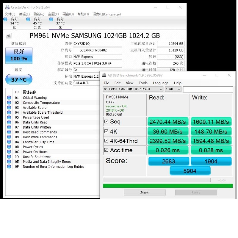This screenshot has height=238, width=238.
Task: Click the Power On Hours status orb
Action: click(x=9, y=152)
